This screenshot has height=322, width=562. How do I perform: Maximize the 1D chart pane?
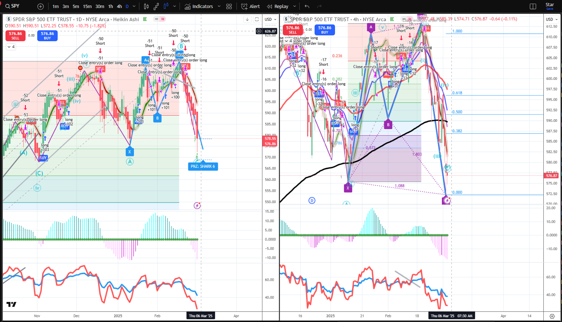click(257, 19)
